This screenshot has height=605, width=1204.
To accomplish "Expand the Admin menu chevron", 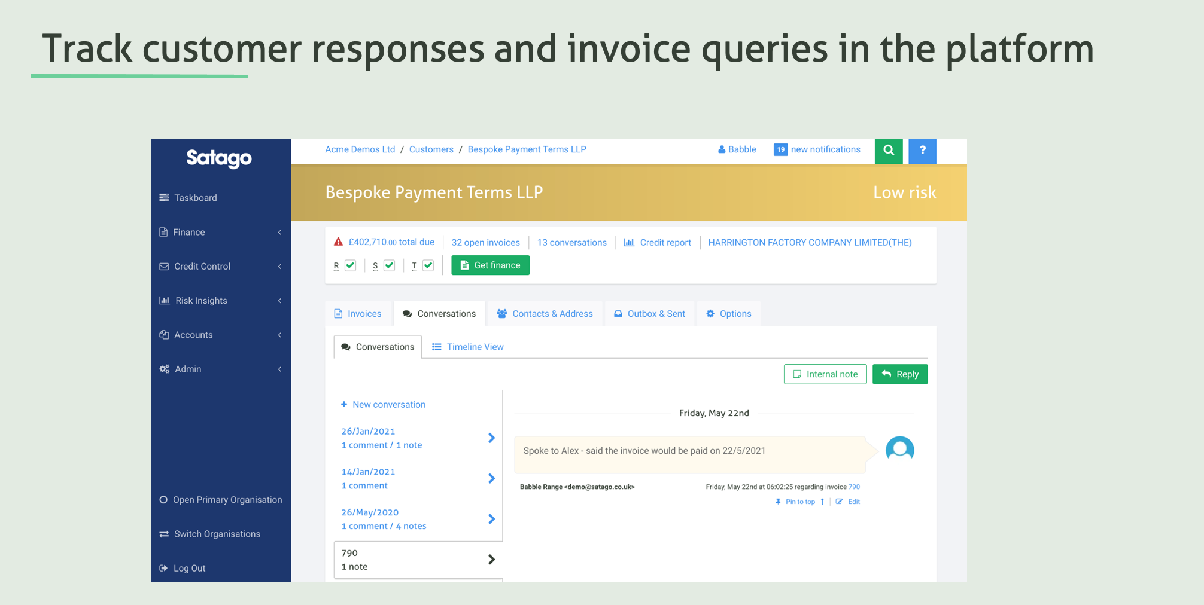I will 279,369.
